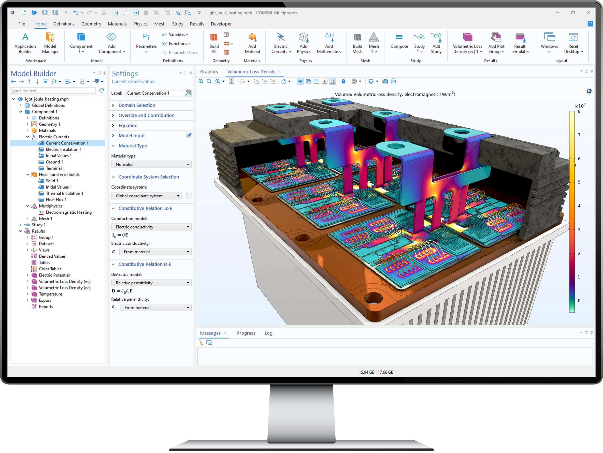The width and height of the screenshot is (603, 453).
Task: Click the Undo icon in quick access toolbar
Action: tap(76, 12)
